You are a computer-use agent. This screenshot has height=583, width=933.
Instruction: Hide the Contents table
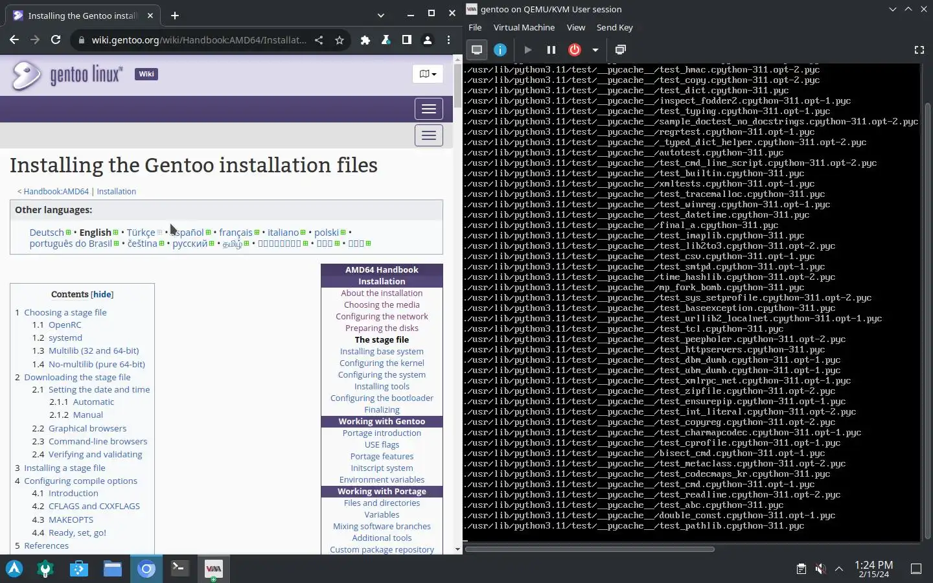coord(102,294)
